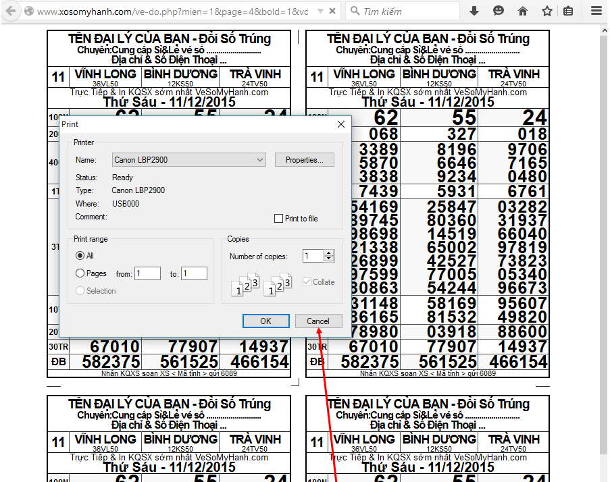Go back with the browser back arrow
Screen dimensions: 610x482
tap(11, 11)
